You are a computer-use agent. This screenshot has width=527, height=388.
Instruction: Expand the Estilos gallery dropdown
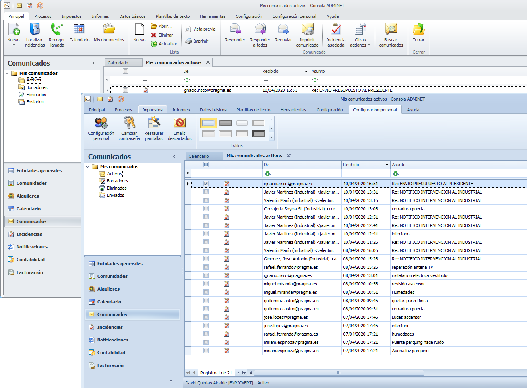[272, 137]
